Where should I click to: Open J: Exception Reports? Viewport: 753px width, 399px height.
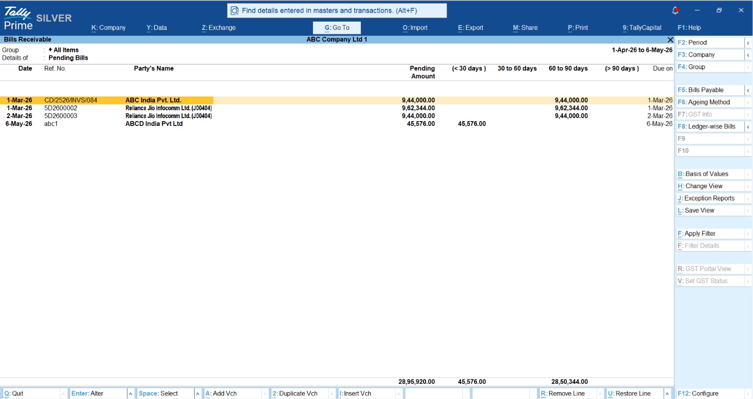click(x=710, y=199)
